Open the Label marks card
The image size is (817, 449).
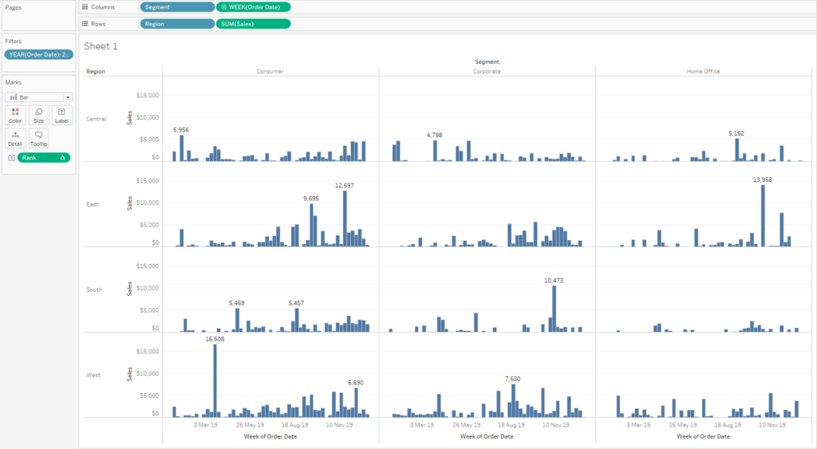61,115
